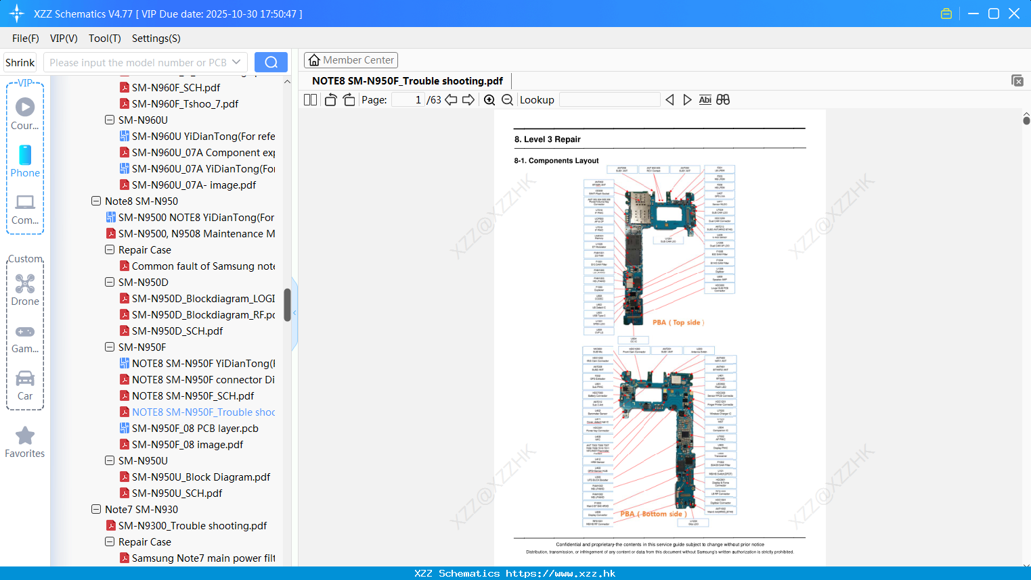Image resolution: width=1031 pixels, height=580 pixels.
Task: Open SM-N9500 NOTE8 YiDianTong file
Action: 190,217
